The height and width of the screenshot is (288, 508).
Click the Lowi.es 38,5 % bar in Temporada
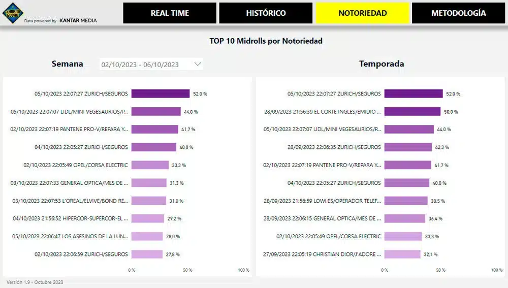[406, 201]
